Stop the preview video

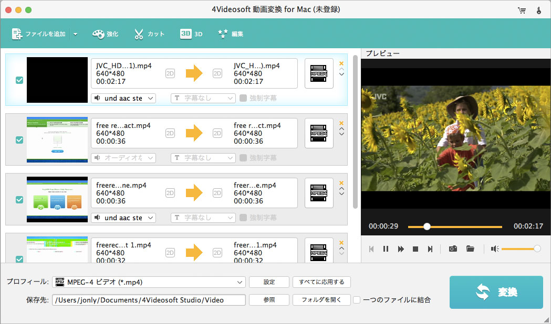(415, 249)
